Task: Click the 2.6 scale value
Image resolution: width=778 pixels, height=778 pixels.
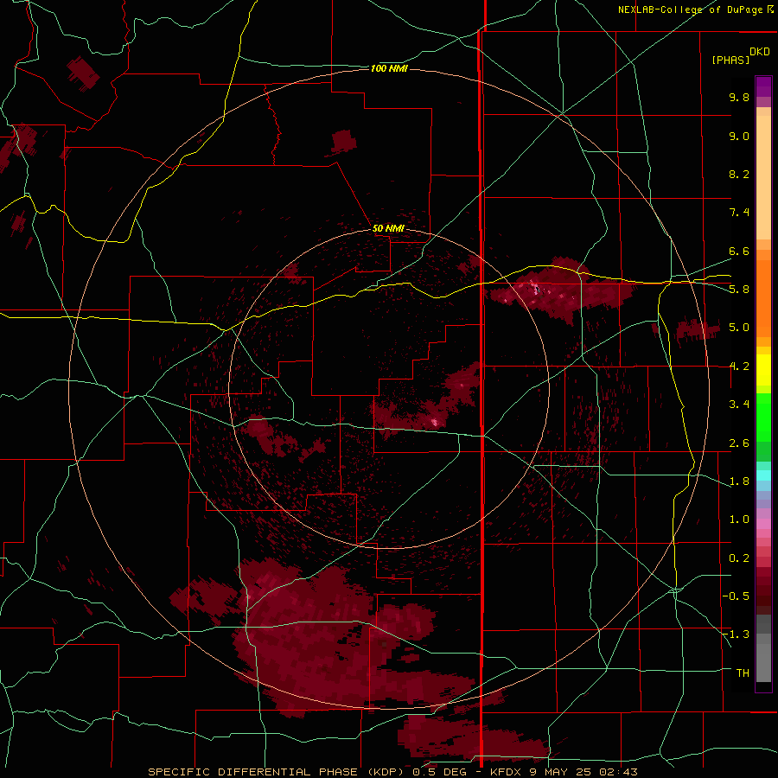Action: [739, 443]
